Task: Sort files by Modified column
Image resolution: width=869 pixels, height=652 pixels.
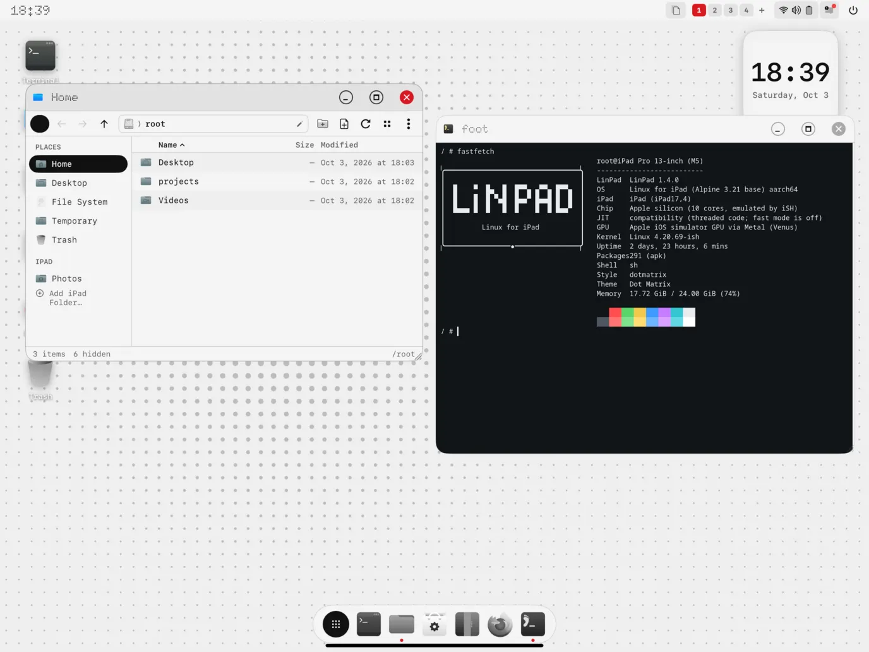Action: coord(339,145)
